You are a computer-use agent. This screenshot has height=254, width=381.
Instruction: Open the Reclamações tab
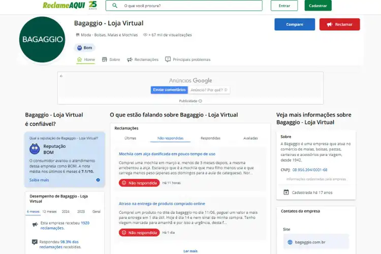tap(143, 59)
